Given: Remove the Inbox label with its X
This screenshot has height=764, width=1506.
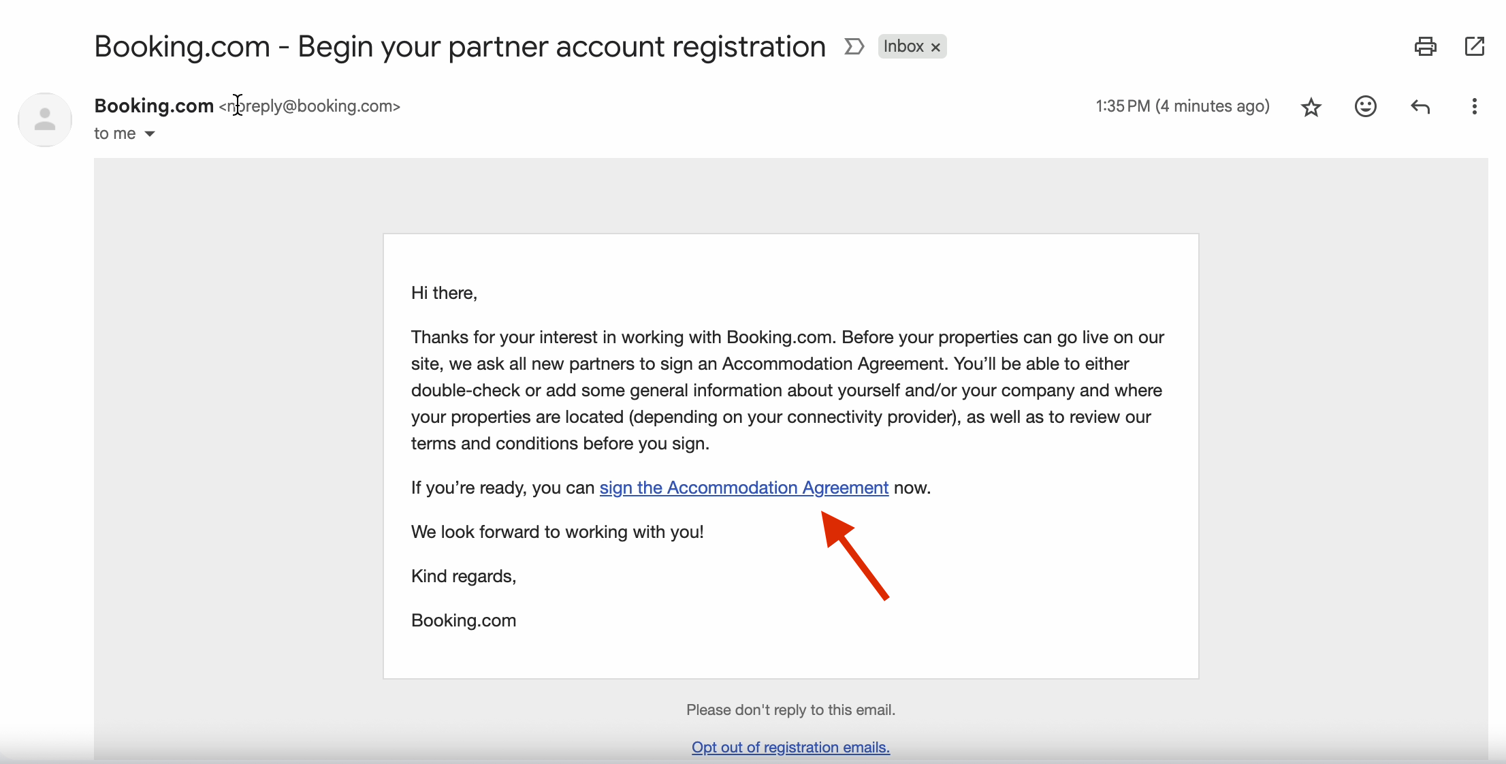Looking at the screenshot, I should pos(936,47).
